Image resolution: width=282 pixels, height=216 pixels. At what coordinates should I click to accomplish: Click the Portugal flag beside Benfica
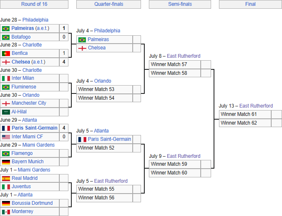click(6, 54)
